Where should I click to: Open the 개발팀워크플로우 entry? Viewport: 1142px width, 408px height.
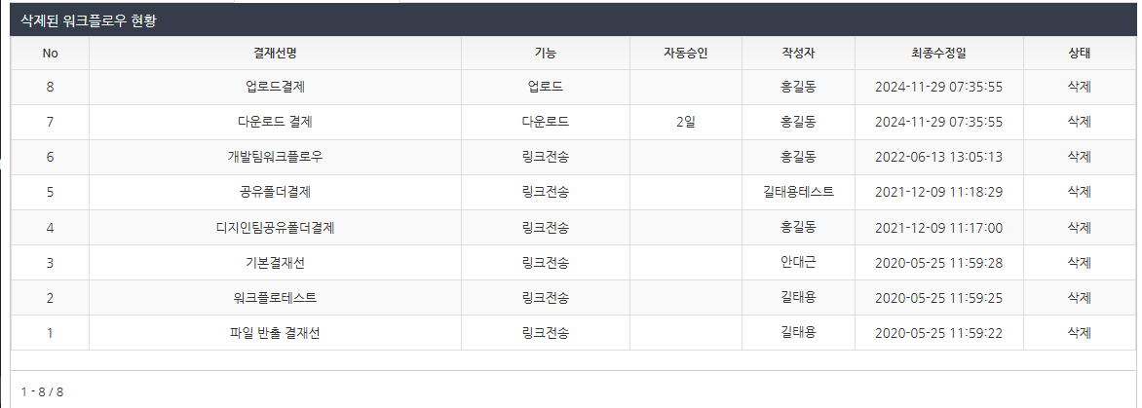pos(275,157)
